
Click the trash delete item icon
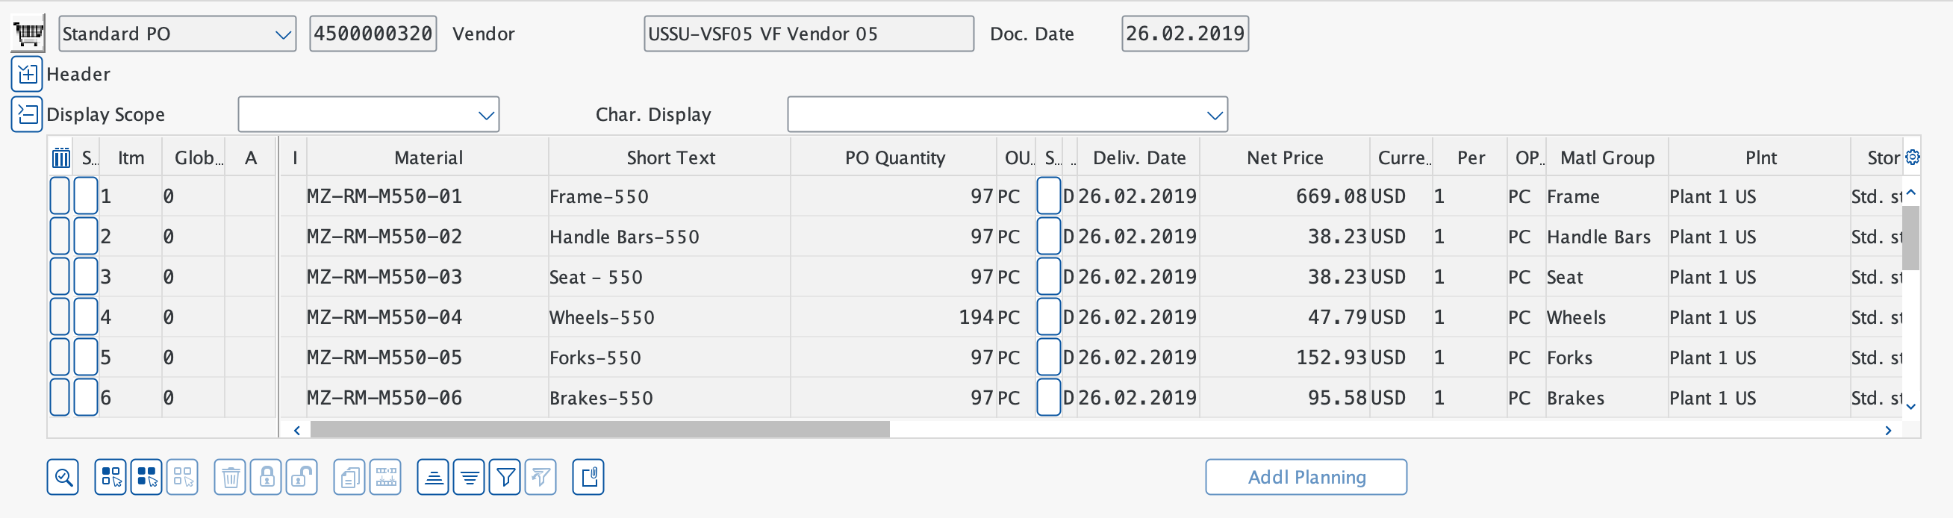[231, 477]
